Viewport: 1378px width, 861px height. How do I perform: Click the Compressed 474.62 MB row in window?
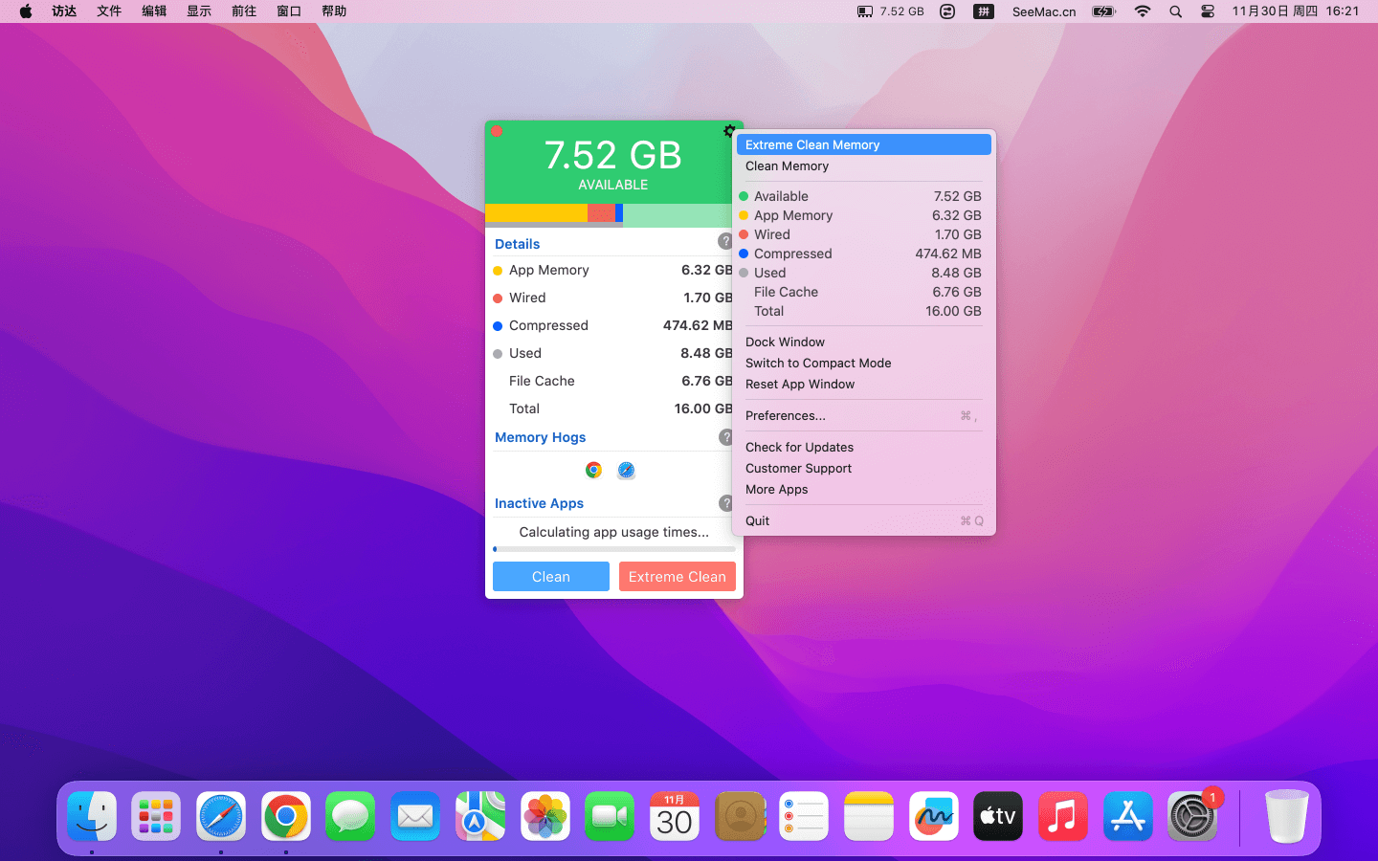coord(613,325)
